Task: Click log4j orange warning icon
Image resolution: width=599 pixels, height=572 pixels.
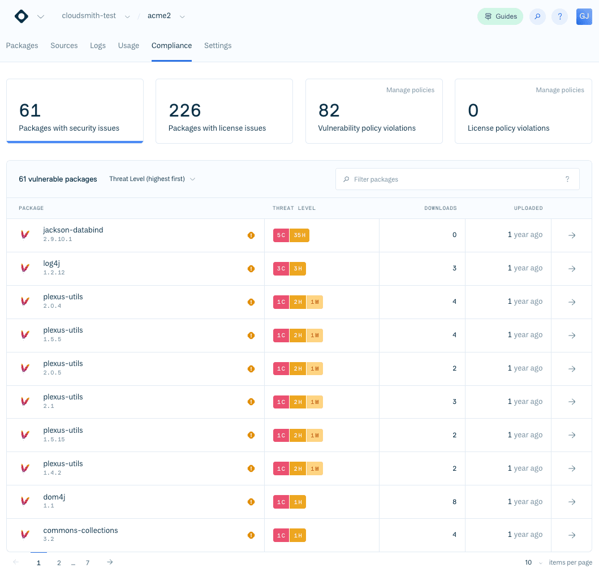Action: coord(251,269)
